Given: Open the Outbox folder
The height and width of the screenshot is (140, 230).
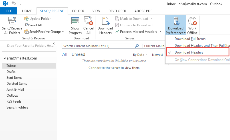Looking at the screenshot, I should pyautogui.click(x=12, y=96).
